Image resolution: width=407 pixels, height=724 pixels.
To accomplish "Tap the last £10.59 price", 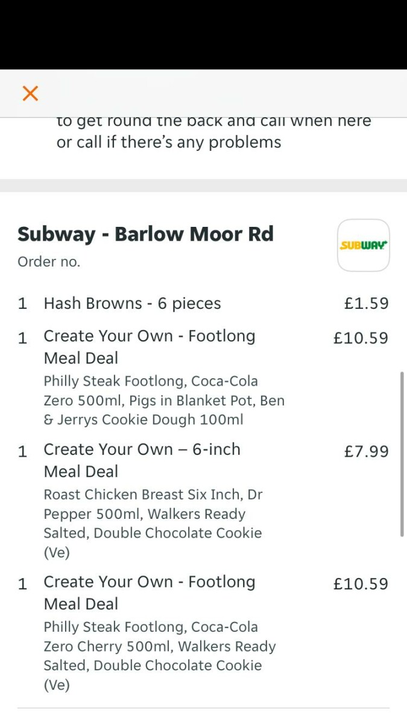I will pos(361,584).
